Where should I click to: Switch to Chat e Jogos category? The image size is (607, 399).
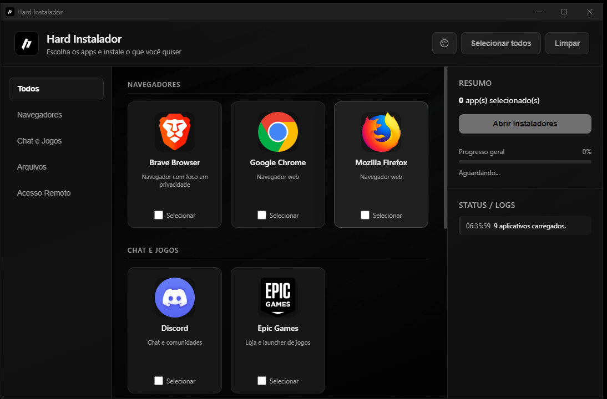(56, 141)
